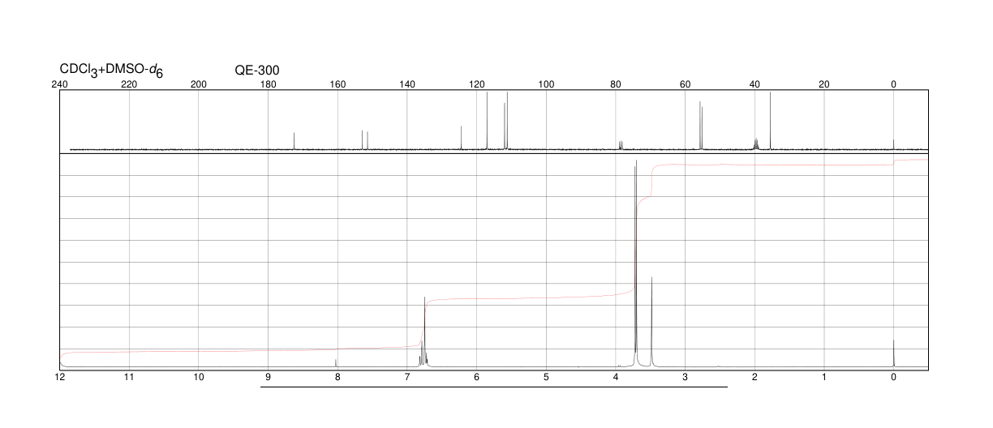Click the 4 ppm label on proton axis
This screenshot has height=428, width=993.
pos(616,377)
